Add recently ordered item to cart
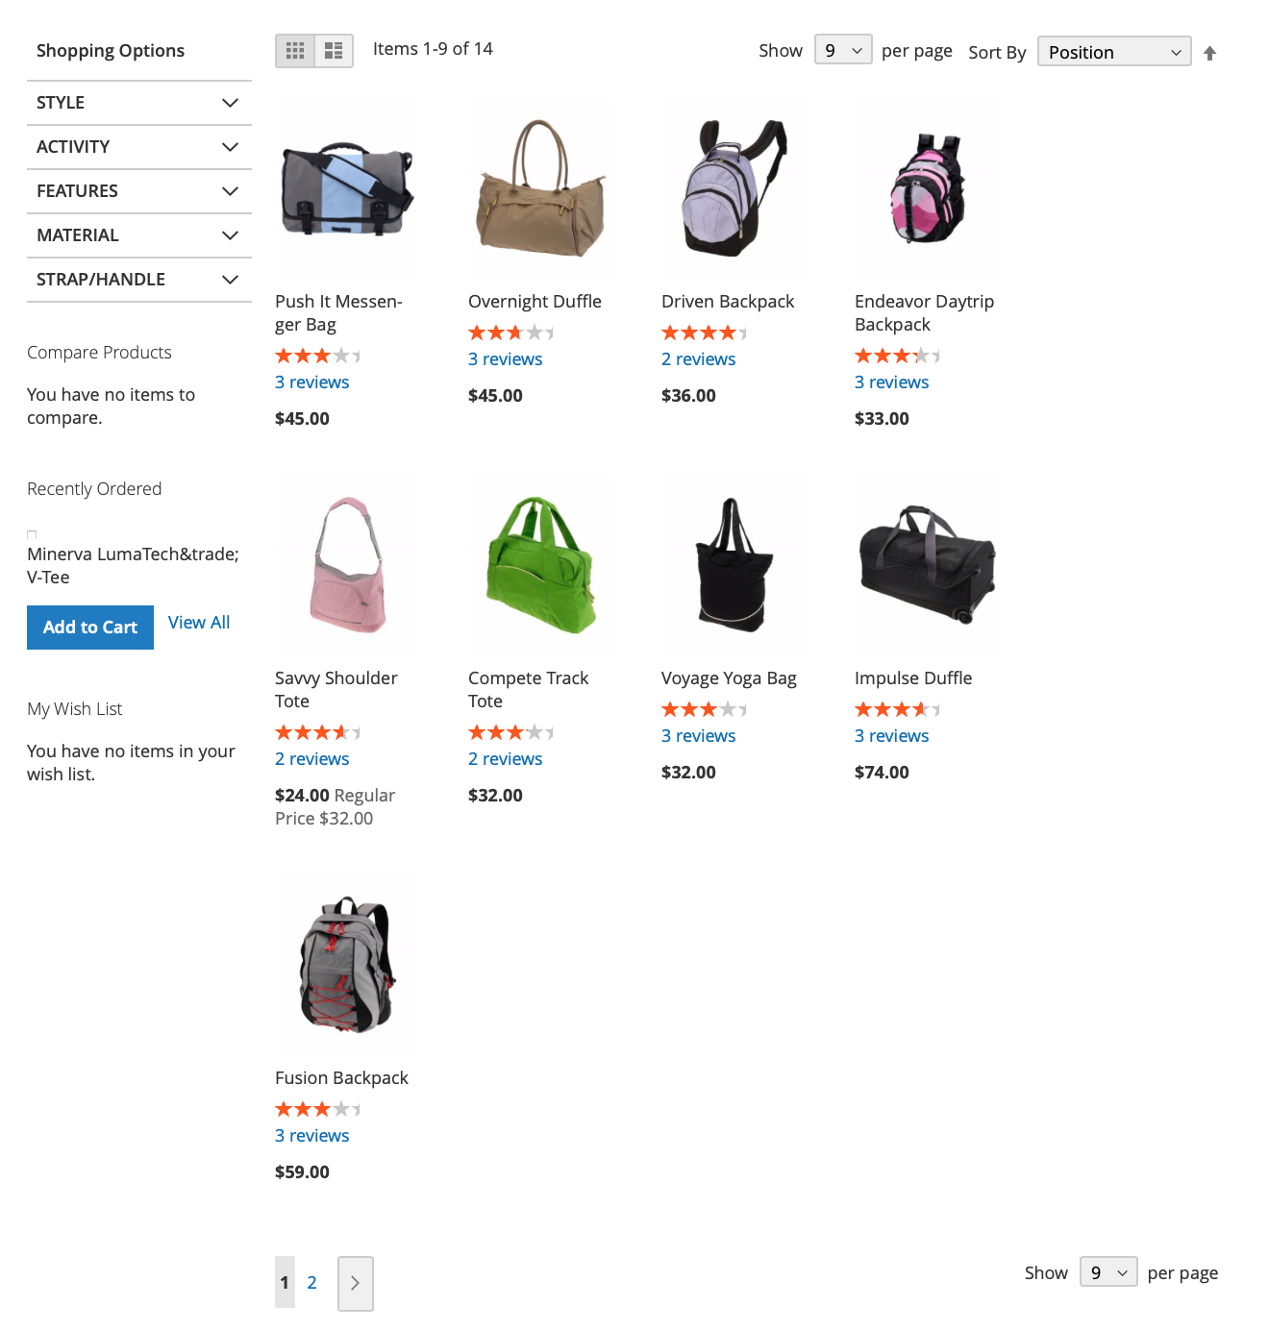 tap(90, 628)
